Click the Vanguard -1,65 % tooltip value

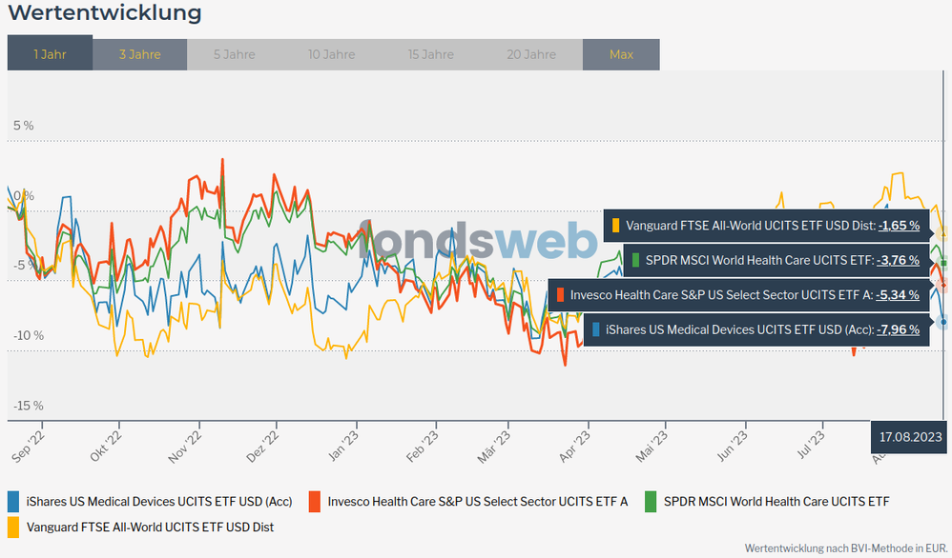899,226
